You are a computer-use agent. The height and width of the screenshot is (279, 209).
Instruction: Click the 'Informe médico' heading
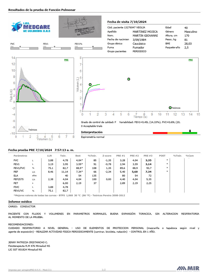pos(20,202)
